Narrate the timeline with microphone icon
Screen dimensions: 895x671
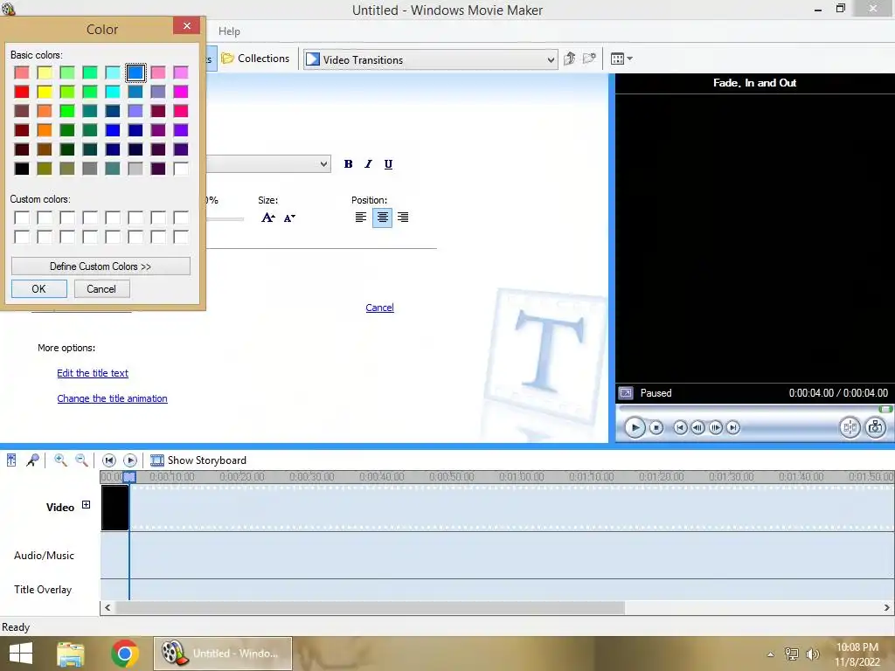tap(32, 460)
